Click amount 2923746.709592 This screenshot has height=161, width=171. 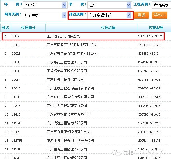(150, 36)
